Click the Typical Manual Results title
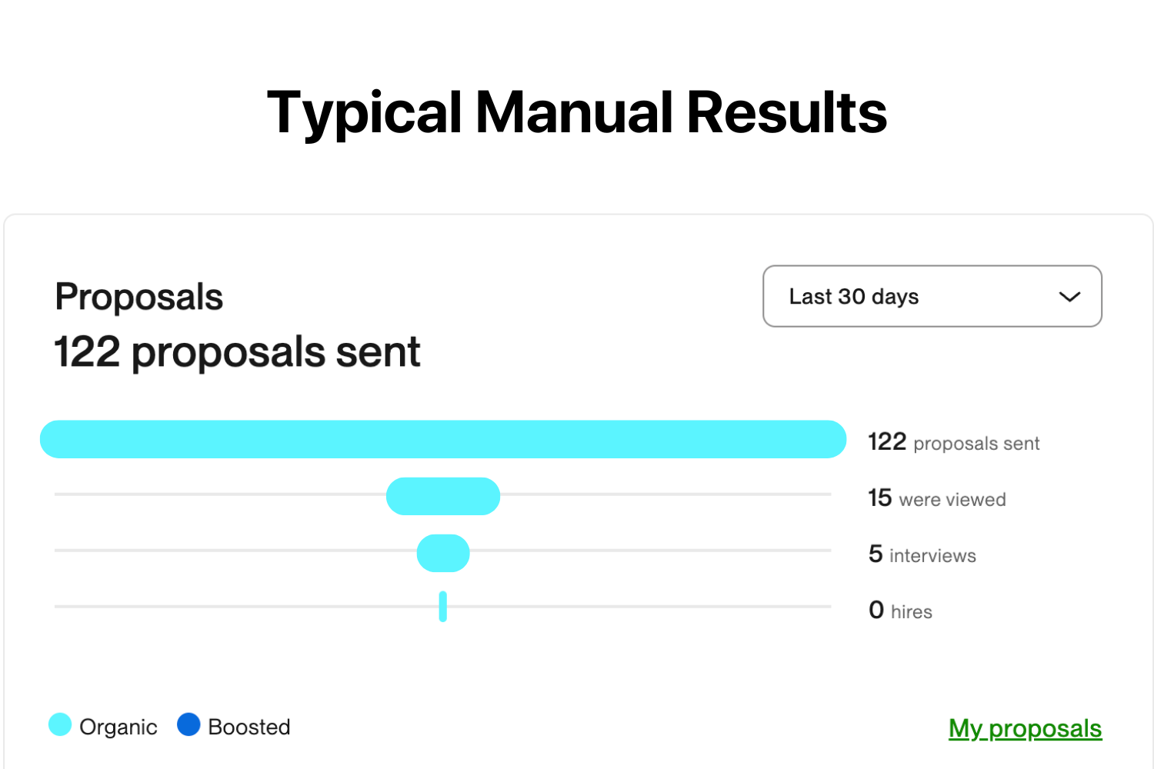1154x769 pixels. pyautogui.click(x=577, y=112)
